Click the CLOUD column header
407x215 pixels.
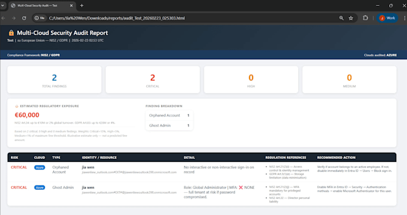(40, 158)
